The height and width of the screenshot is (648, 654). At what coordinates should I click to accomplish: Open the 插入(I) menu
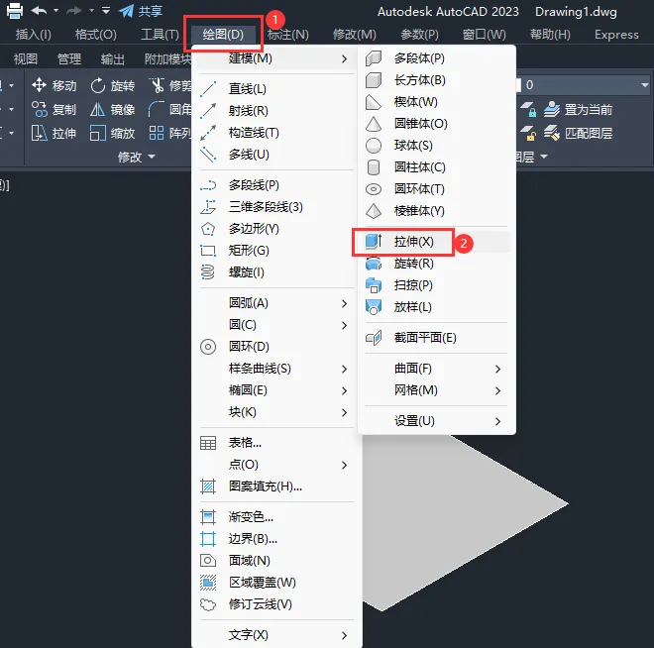(34, 35)
